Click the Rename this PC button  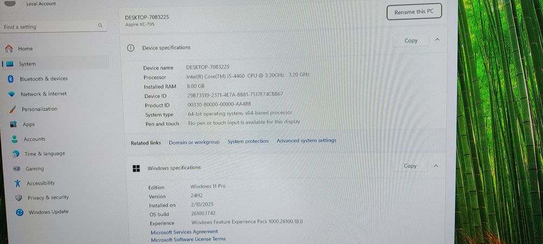[414, 12]
